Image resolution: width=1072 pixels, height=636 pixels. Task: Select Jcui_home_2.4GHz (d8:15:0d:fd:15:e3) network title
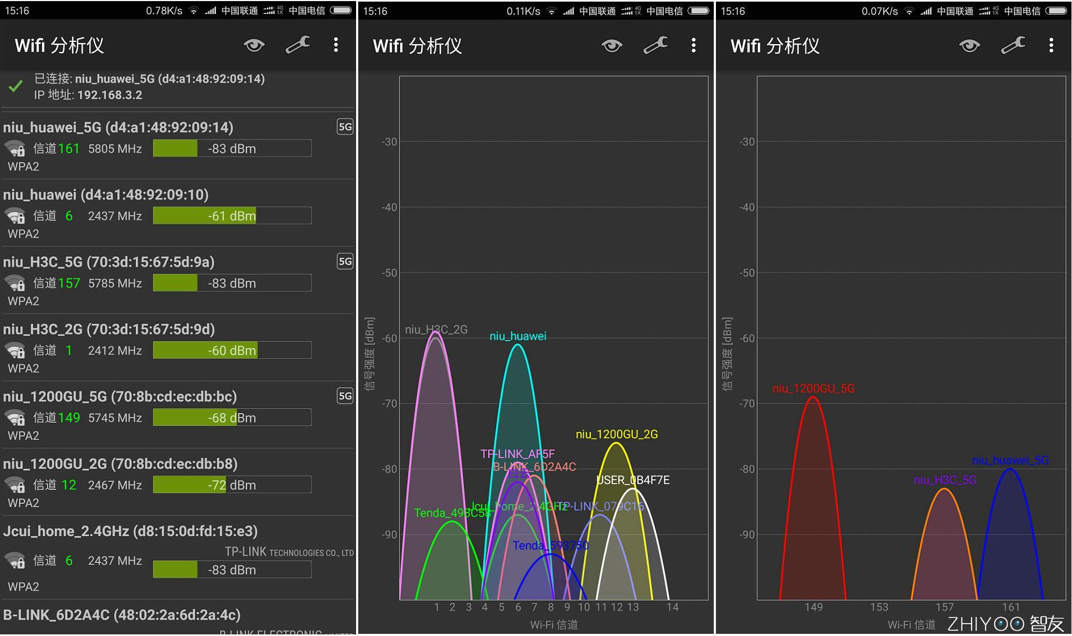(131, 531)
